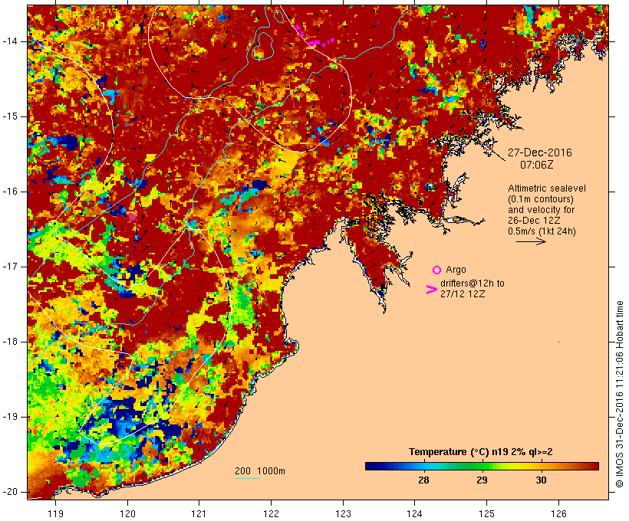629x521 pixels.
Task: Click latitude label '-15'
Action: pyautogui.click(x=10, y=116)
